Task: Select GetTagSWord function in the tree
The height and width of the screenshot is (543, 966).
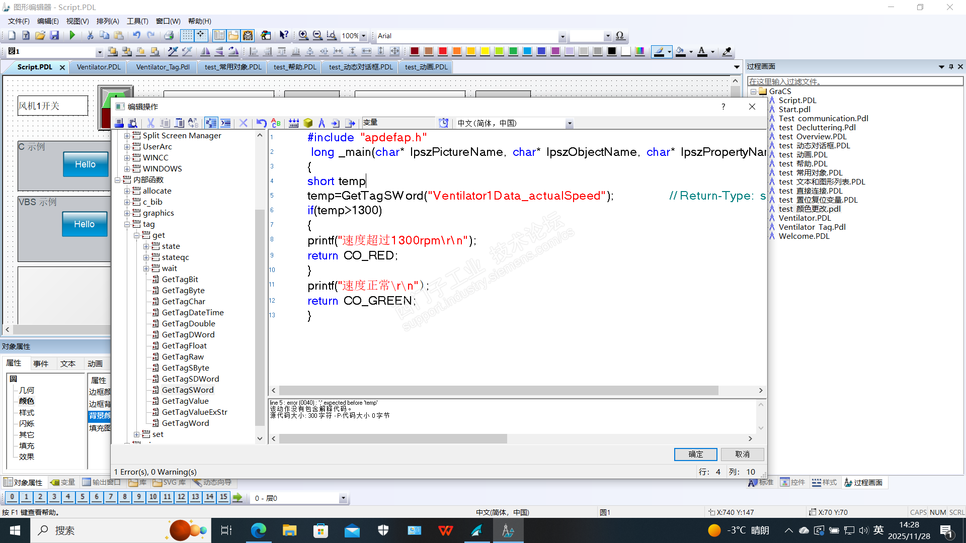Action: pos(187,390)
